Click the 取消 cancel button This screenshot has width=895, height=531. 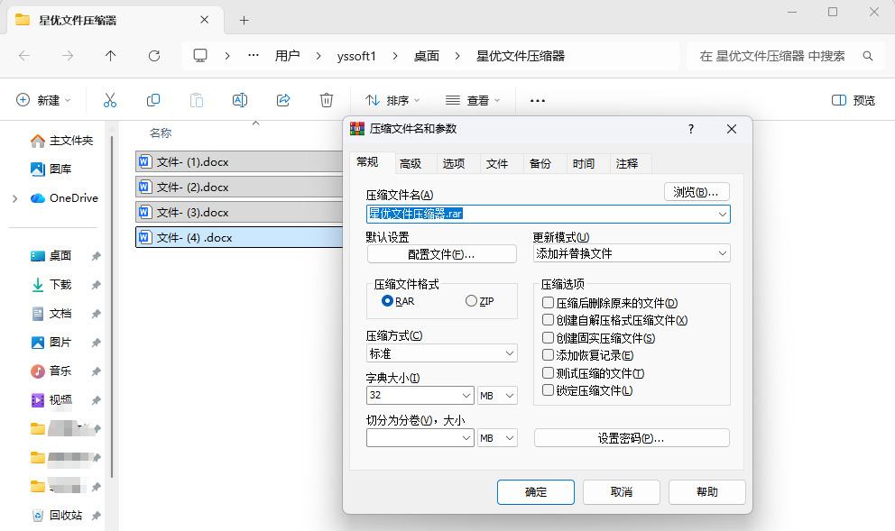coord(621,491)
